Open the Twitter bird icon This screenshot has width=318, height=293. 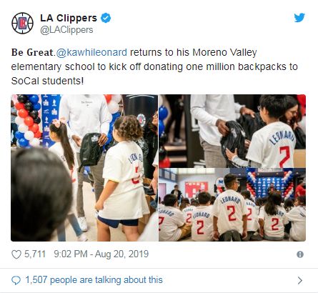[299, 18]
